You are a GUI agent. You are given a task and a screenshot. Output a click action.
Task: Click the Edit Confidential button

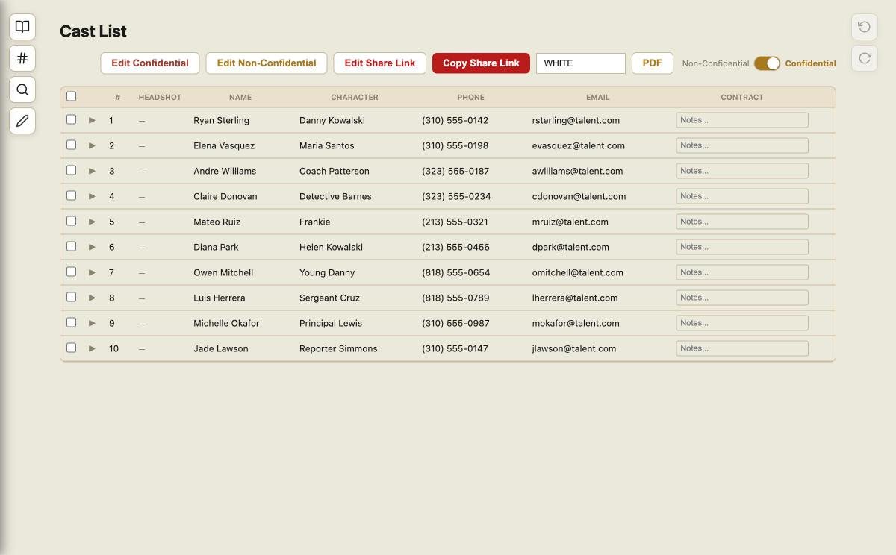[x=150, y=63]
